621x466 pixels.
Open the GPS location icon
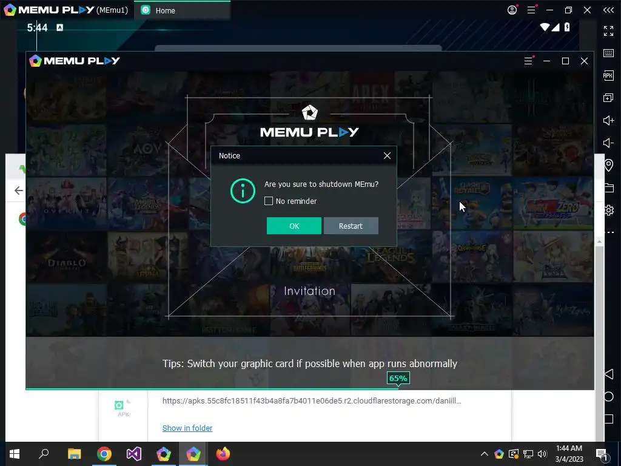(x=609, y=165)
